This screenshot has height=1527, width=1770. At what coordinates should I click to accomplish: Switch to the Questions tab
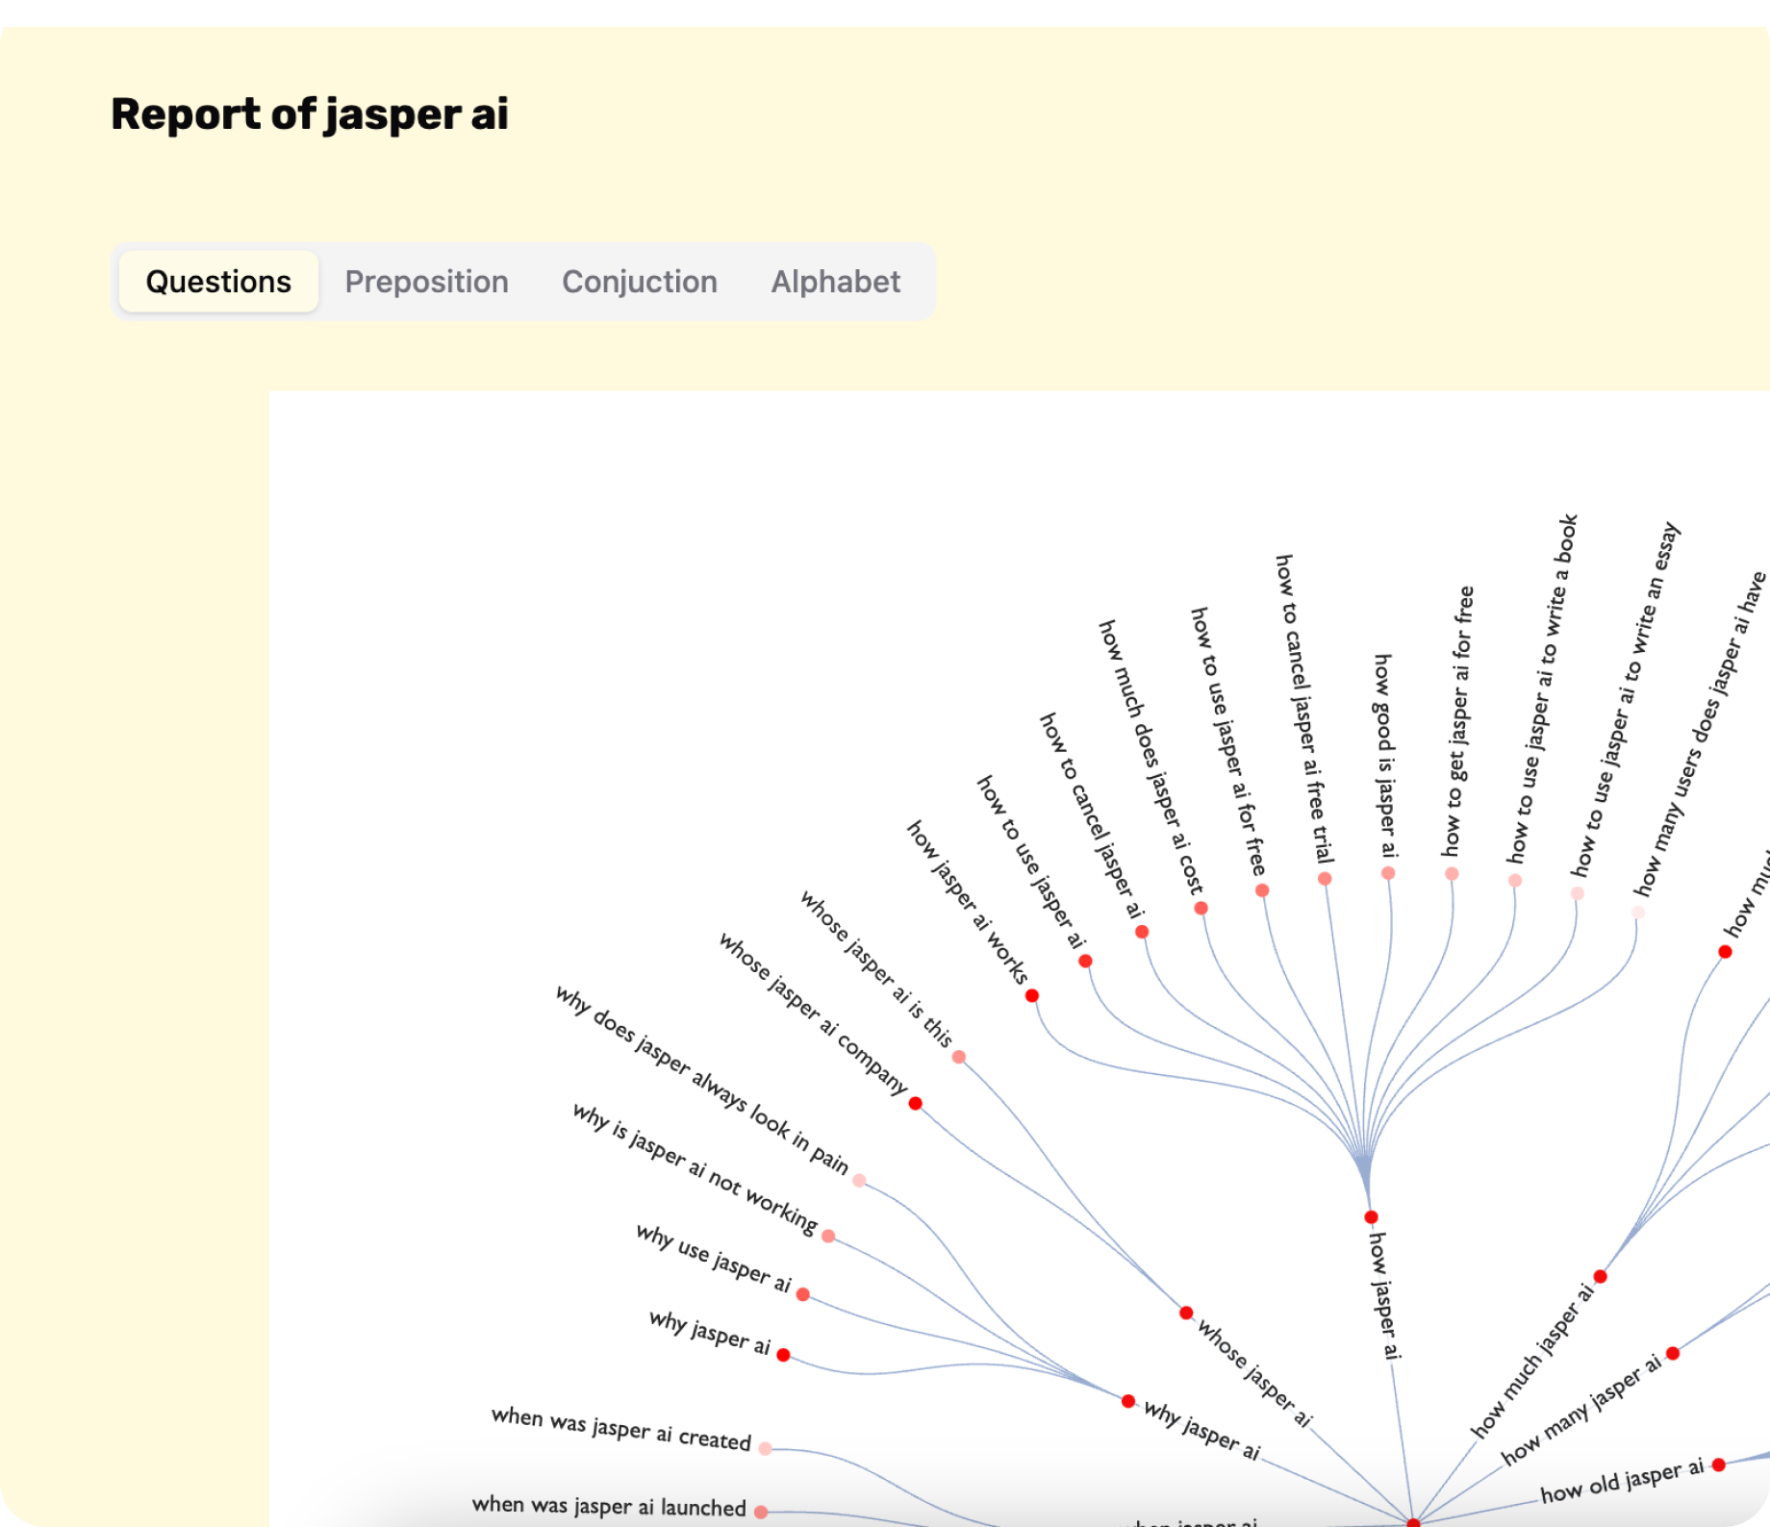[x=218, y=281]
